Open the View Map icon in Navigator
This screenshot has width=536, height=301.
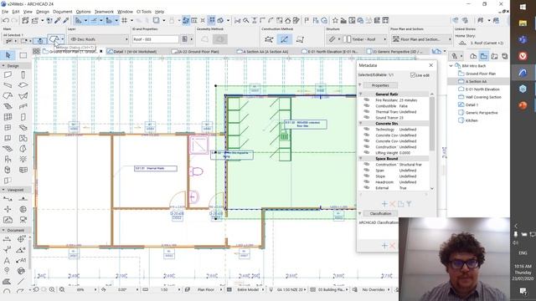[x=484, y=56]
